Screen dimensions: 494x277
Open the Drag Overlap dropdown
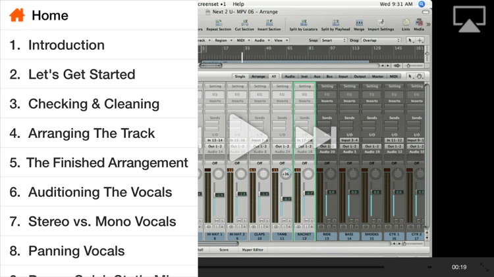[381, 40]
